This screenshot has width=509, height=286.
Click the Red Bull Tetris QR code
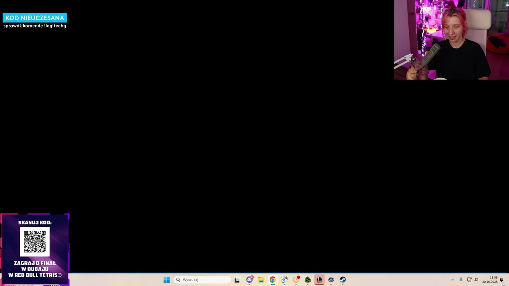coord(35,242)
